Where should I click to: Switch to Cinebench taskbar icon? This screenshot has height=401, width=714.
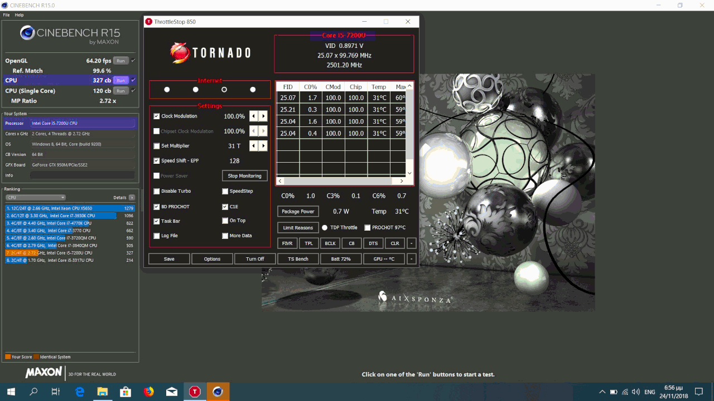(x=218, y=392)
